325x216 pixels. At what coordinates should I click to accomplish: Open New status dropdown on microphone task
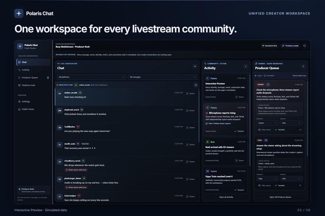(291, 123)
